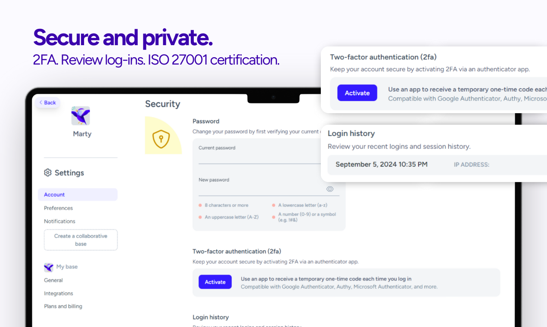Go to Notifications settings

(59, 221)
